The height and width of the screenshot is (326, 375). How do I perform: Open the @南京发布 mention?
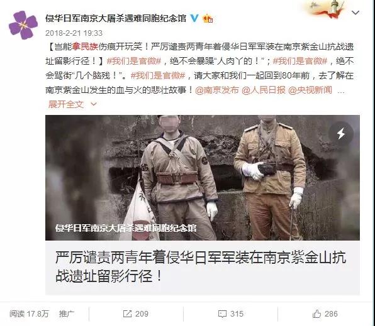[217, 90]
